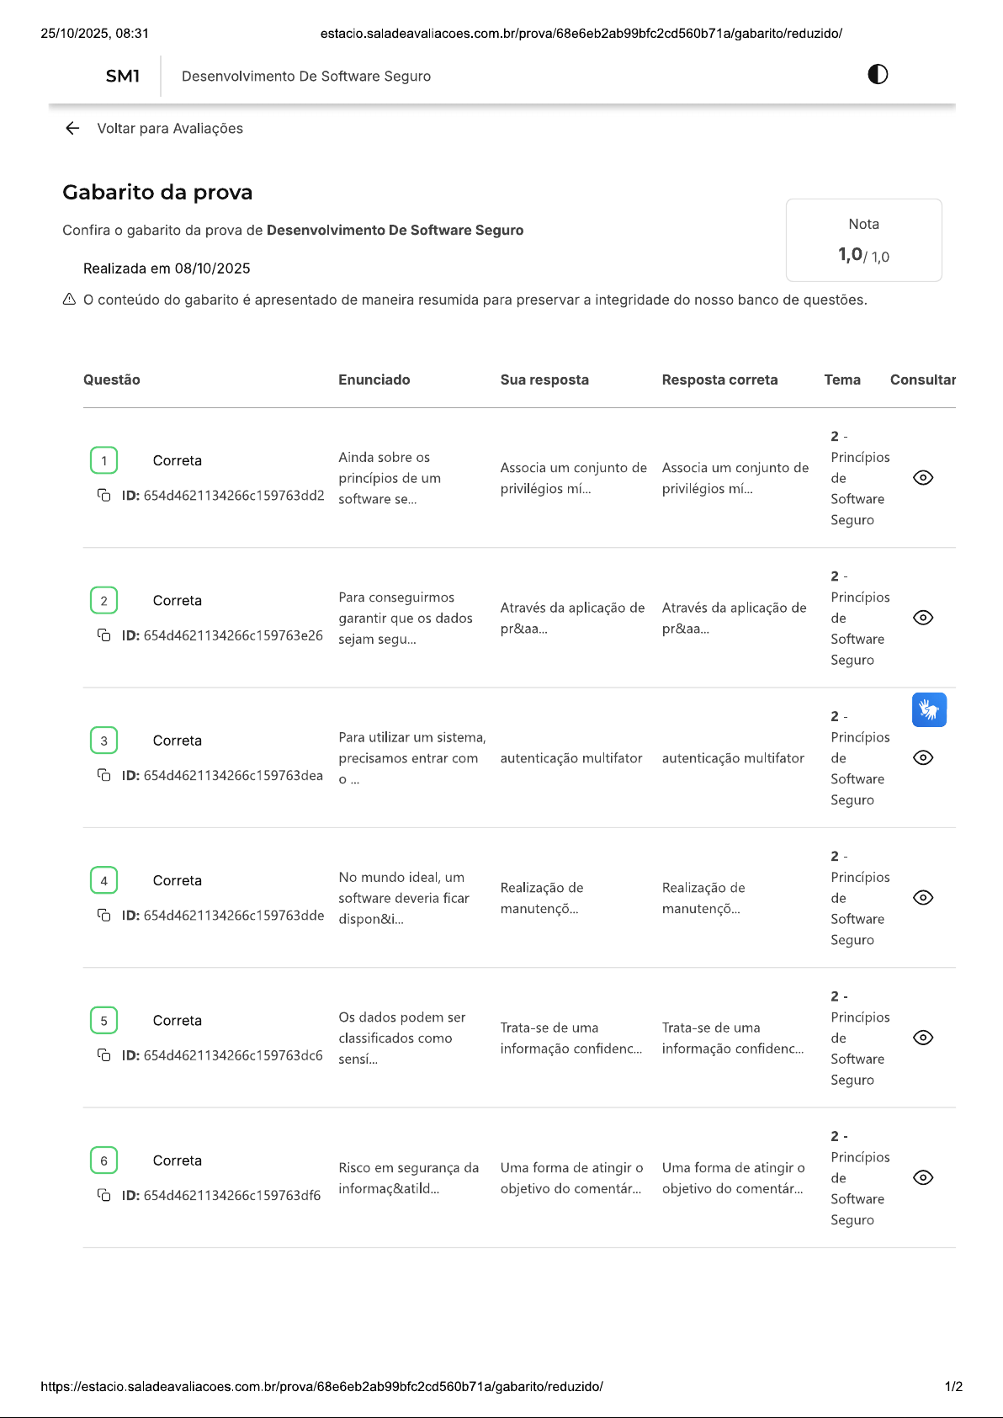Copy the ID of question 1
Image resolution: width=1003 pixels, height=1418 pixels.
point(104,495)
